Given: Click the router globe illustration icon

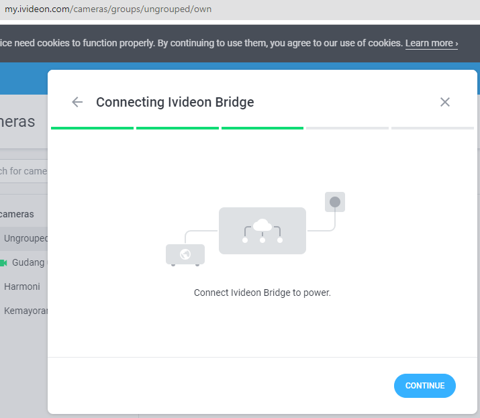Looking at the screenshot, I should pos(185,254).
